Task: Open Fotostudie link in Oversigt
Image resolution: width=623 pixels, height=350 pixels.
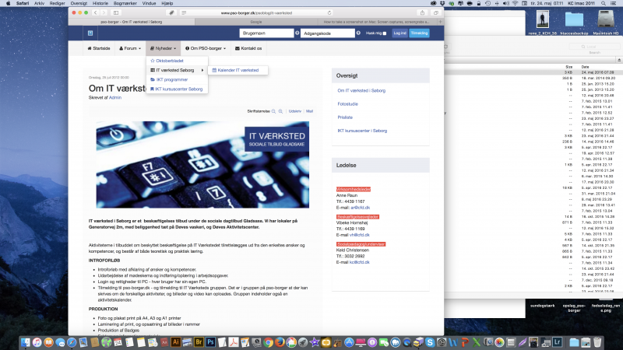Action: [347, 104]
